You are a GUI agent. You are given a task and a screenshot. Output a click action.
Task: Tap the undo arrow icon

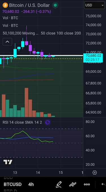click(103, 184)
